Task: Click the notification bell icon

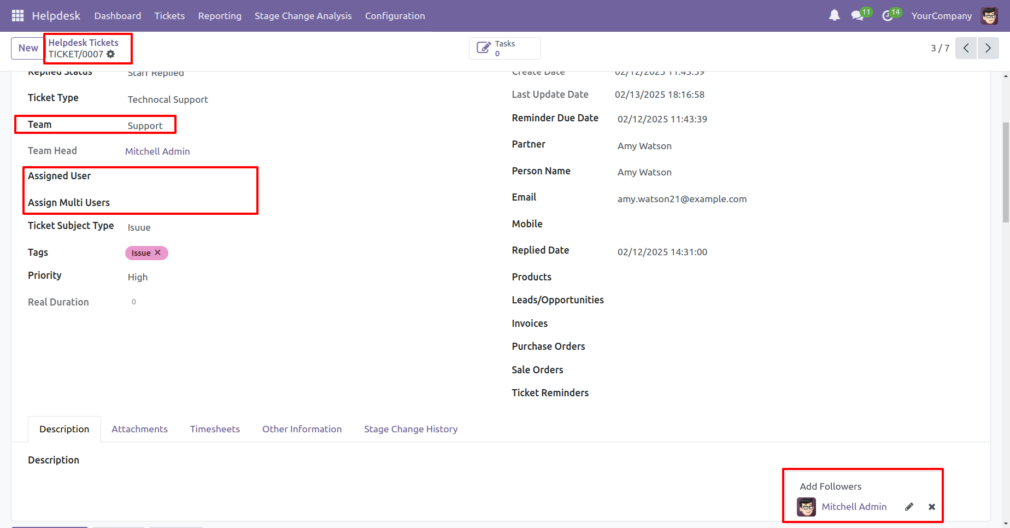Action: click(x=834, y=16)
